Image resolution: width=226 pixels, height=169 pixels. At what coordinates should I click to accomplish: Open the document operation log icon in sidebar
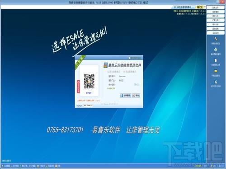click(x=216, y=60)
